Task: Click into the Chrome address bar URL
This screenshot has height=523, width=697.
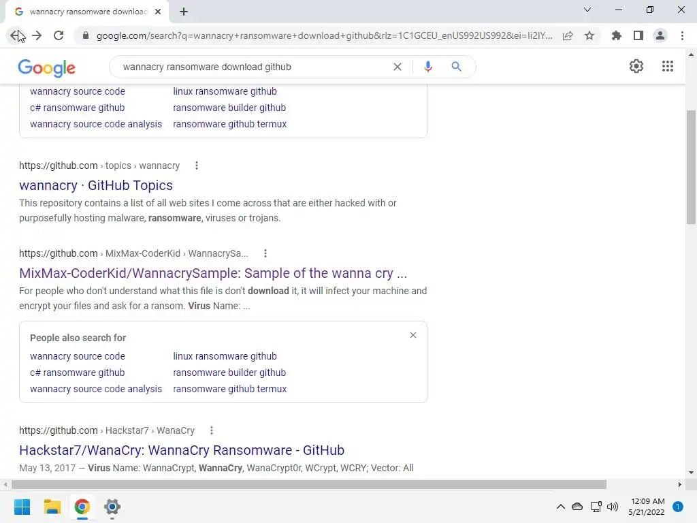Action: (x=325, y=35)
